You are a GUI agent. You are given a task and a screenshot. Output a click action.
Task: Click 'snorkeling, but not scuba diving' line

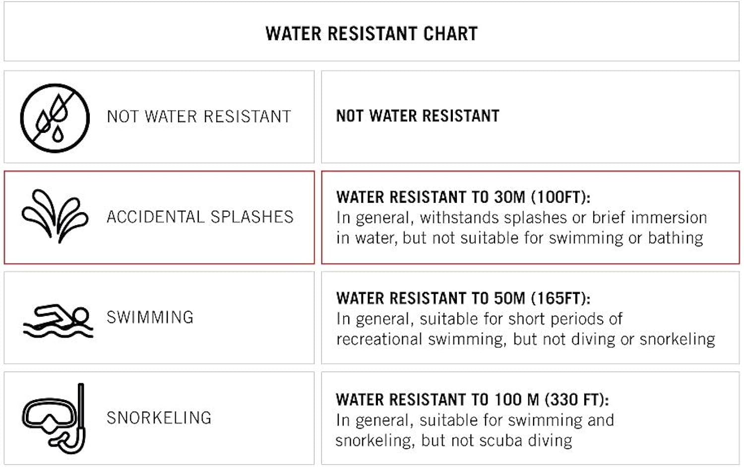(x=453, y=441)
